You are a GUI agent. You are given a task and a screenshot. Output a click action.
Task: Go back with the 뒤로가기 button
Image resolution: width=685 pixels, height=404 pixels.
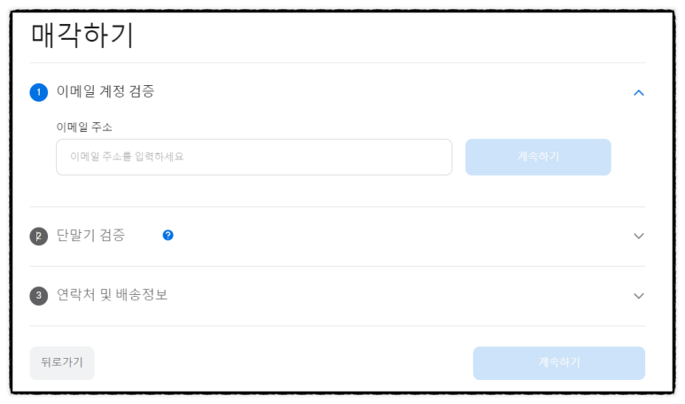tap(62, 363)
